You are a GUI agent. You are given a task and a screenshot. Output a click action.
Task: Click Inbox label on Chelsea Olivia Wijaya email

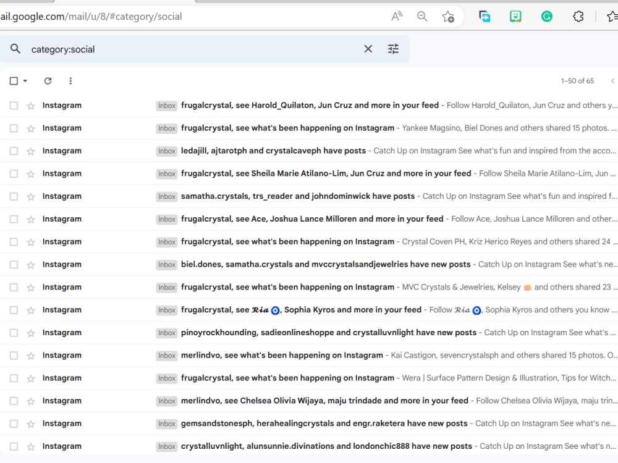pyautogui.click(x=167, y=401)
